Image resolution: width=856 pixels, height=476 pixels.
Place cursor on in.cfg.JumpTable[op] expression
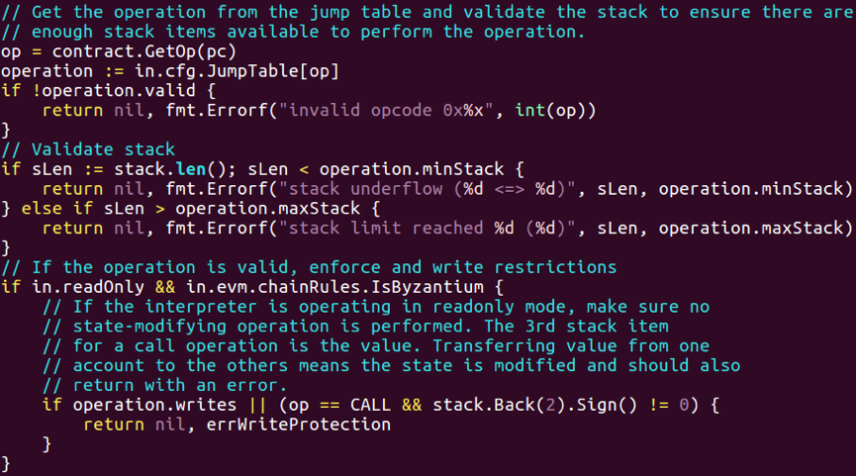(237, 71)
